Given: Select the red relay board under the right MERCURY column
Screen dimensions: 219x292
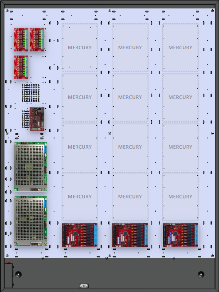Looking at the screenshot, I should pyautogui.click(x=180, y=235).
